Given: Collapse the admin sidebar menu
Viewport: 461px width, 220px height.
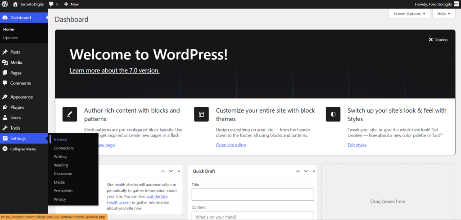Looking at the screenshot, I should (x=23, y=149).
